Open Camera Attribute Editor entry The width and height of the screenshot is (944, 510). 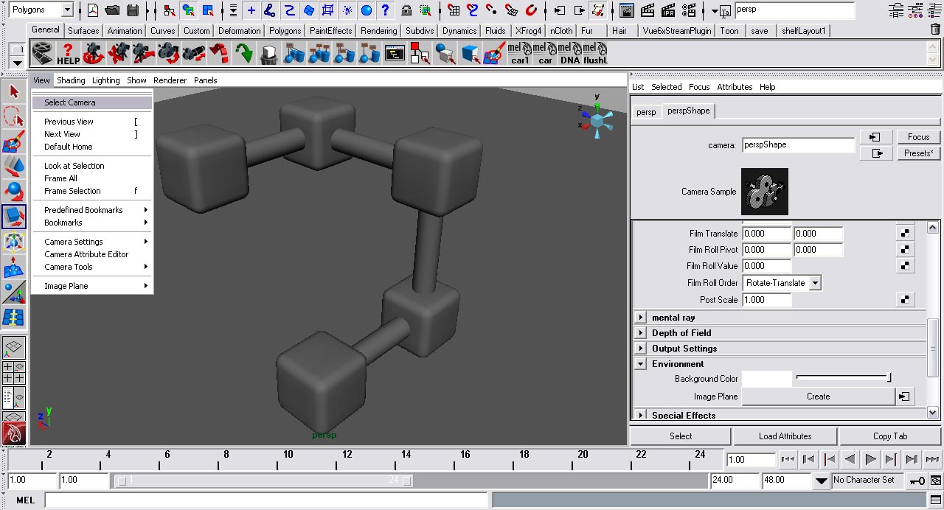click(x=92, y=254)
